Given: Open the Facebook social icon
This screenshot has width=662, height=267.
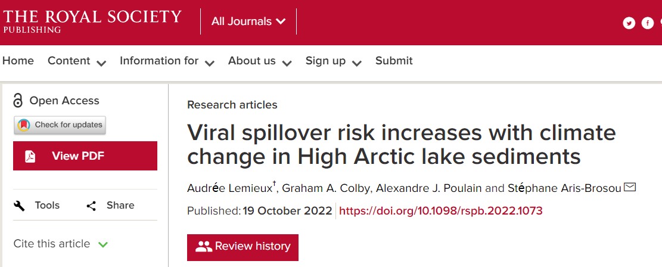Looking at the screenshot, I should [x=648, y=23].
